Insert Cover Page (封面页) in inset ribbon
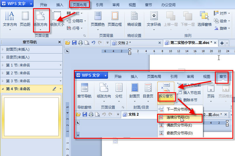This screenshot has height=156, width=235. click(135, 92)
